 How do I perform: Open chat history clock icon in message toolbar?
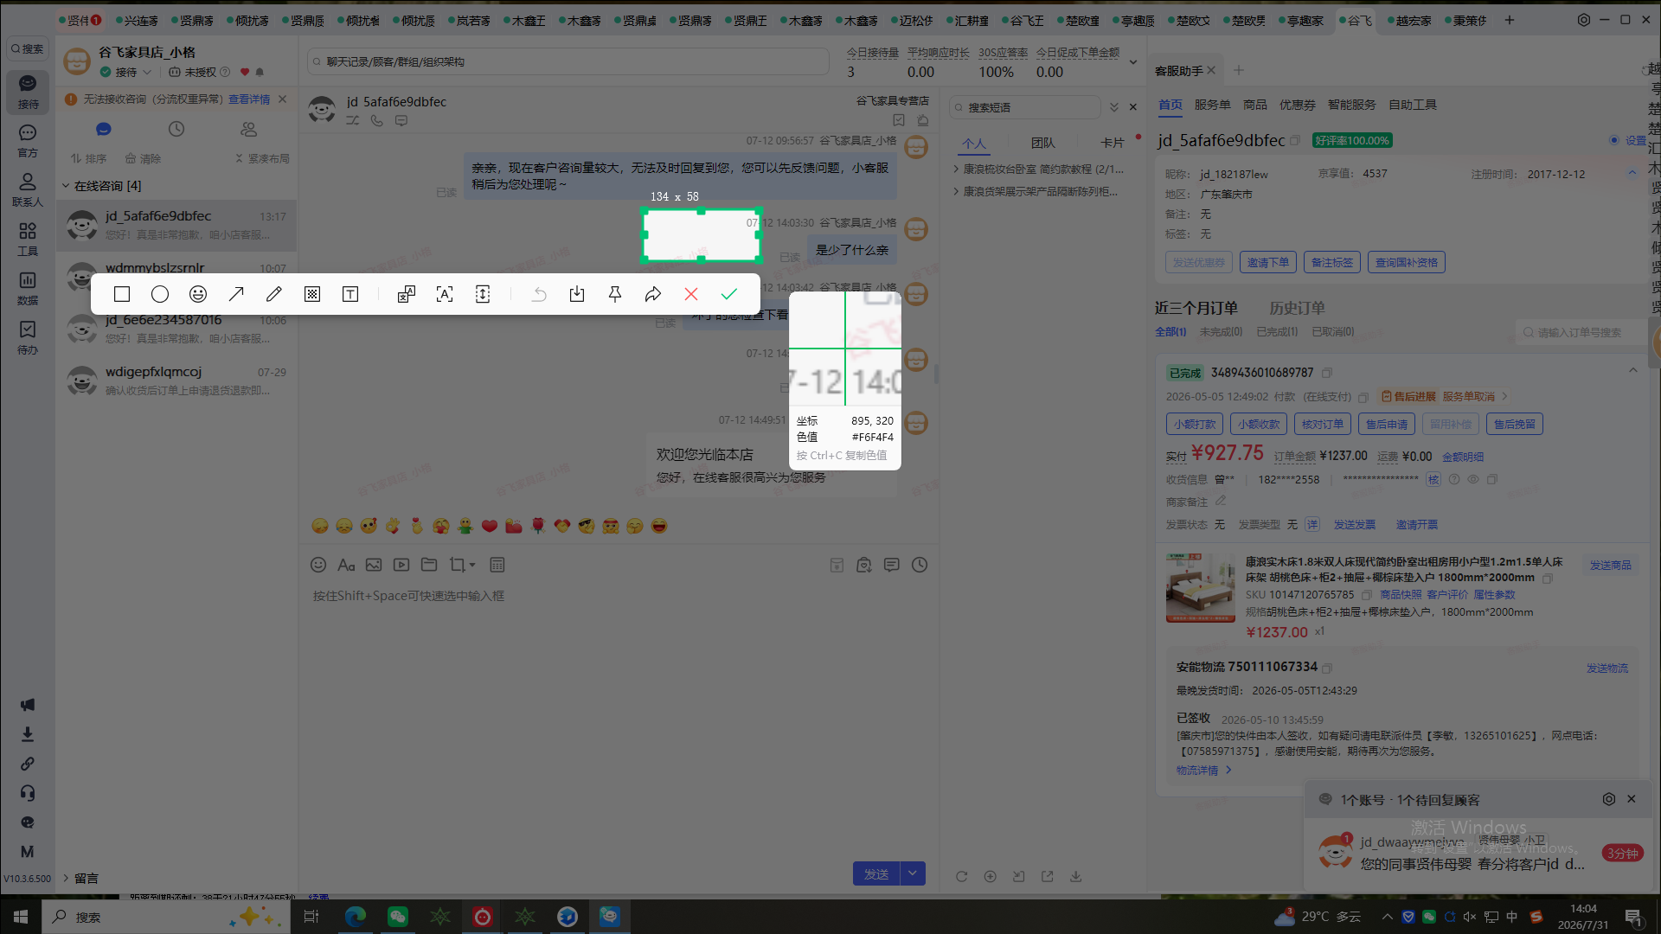[x=920, y=565]
